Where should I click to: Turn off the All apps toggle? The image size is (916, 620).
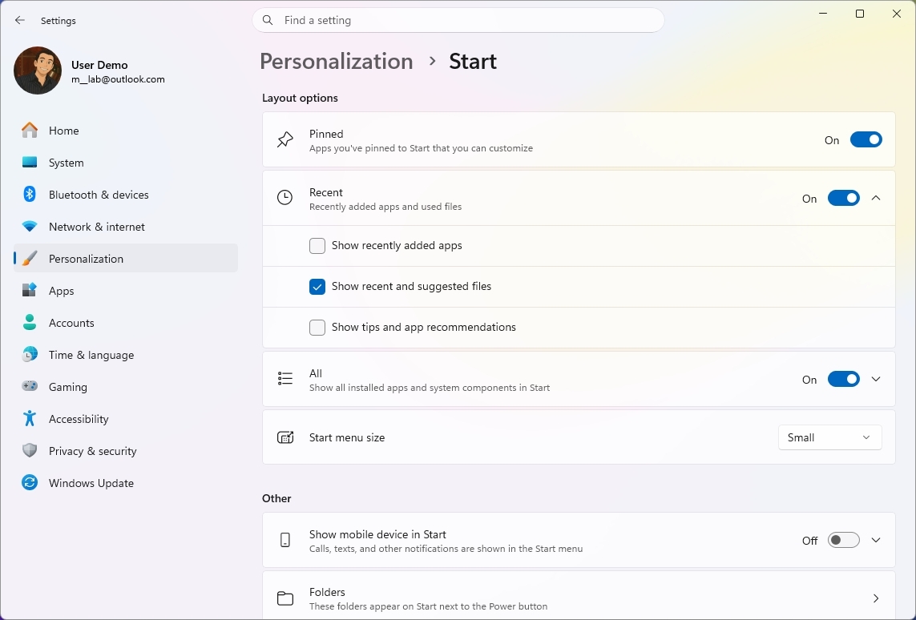[x=844, y=379]
